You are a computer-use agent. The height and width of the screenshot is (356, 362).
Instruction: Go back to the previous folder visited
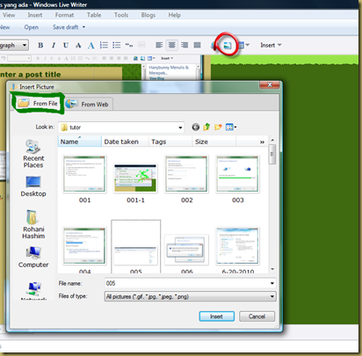click(196, 127)
